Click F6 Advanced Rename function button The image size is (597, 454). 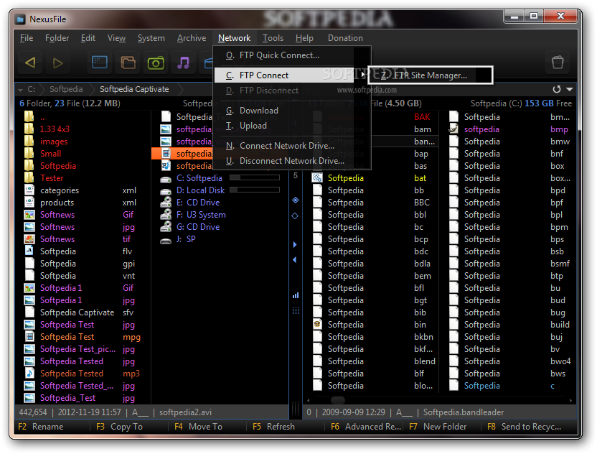[x=366, y=427]
